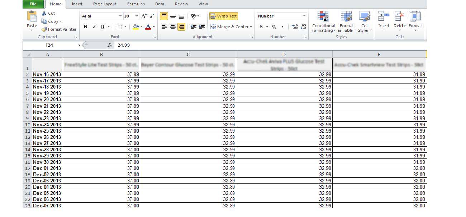The image size is (466, 217).
Task: Toggle bold formatting
Action: click(85, 27)
